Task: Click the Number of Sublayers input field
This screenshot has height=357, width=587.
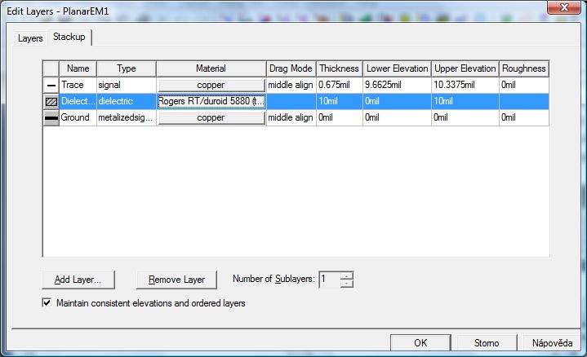Action: click(x=330, y=280)
